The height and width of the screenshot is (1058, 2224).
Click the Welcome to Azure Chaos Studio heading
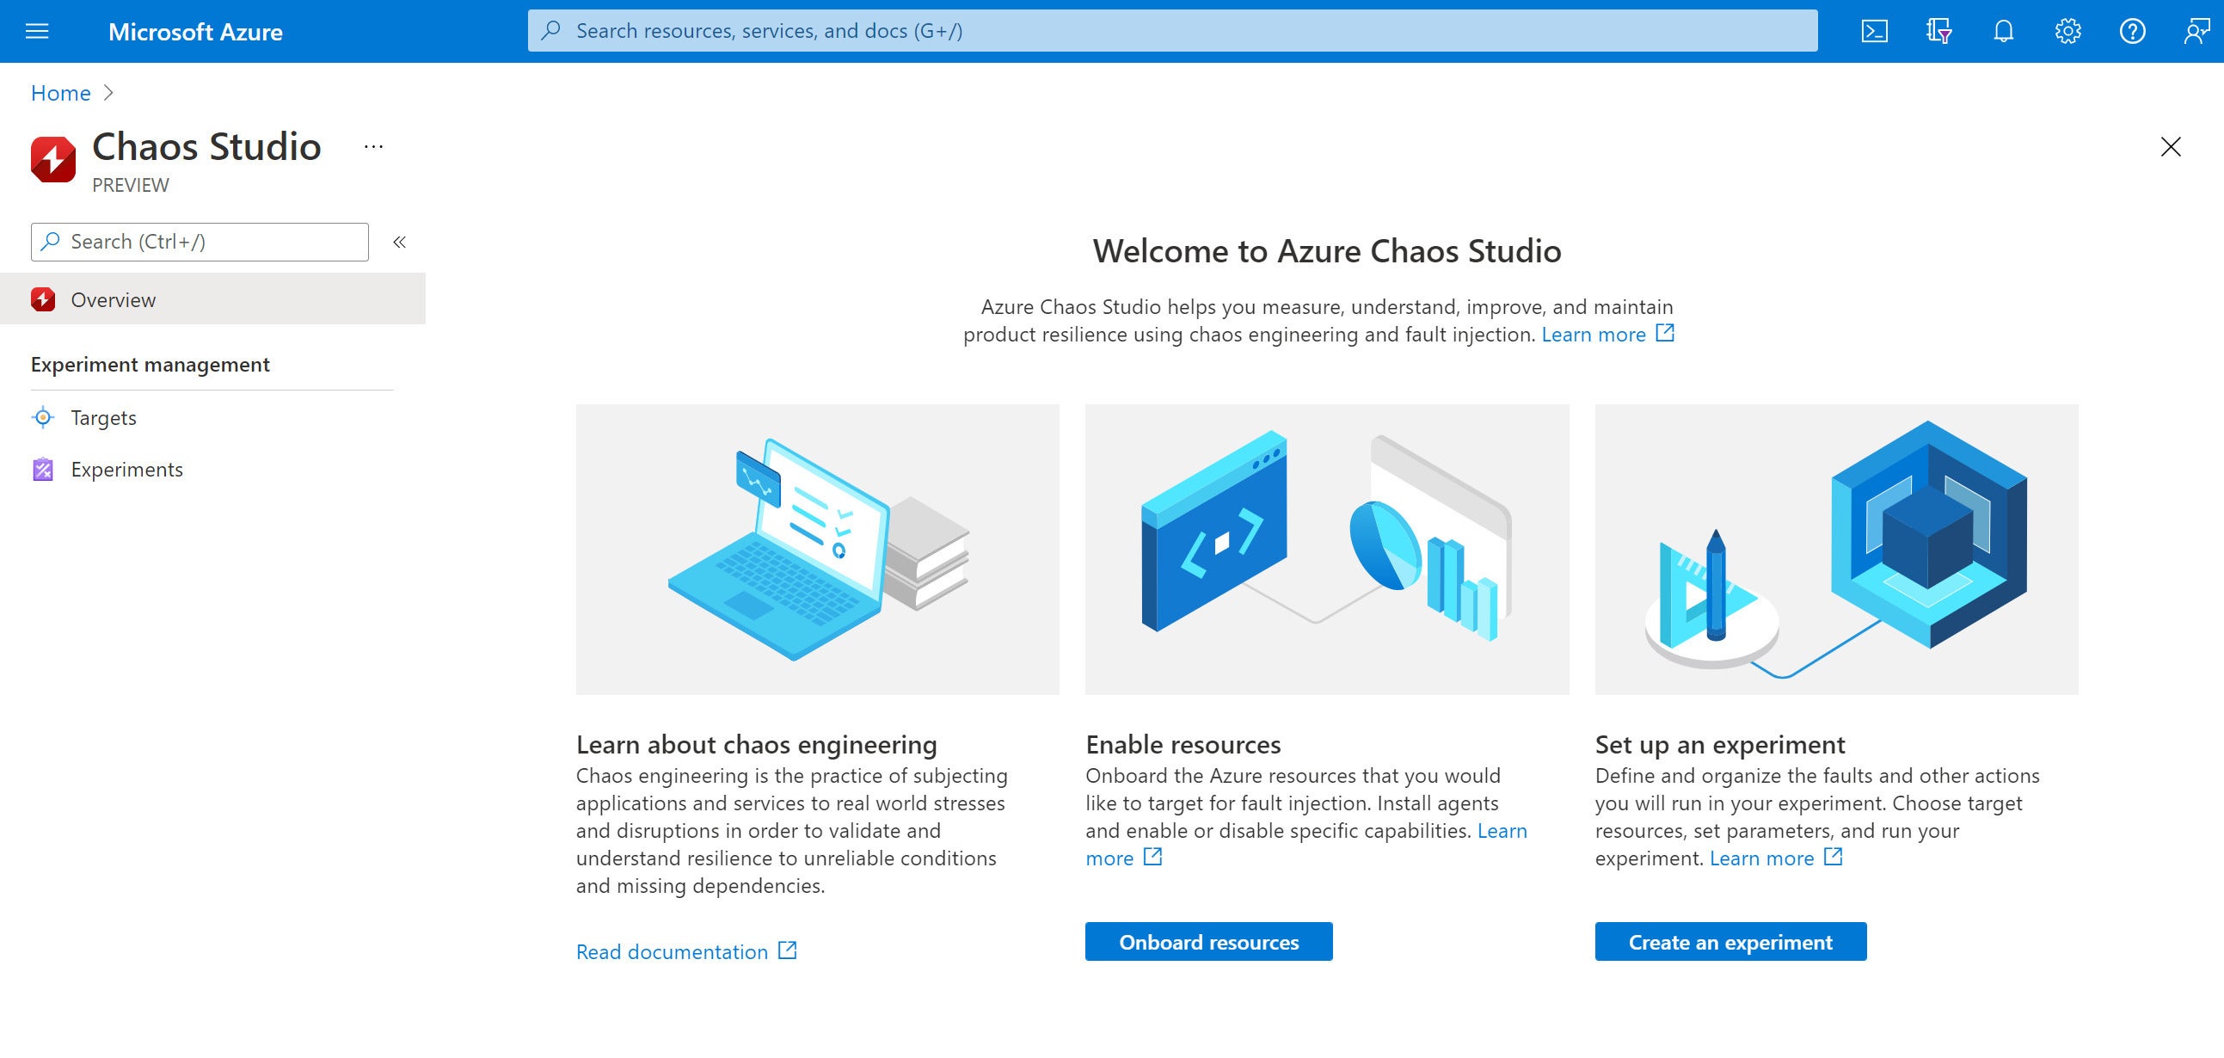(x=1327, y=250)
